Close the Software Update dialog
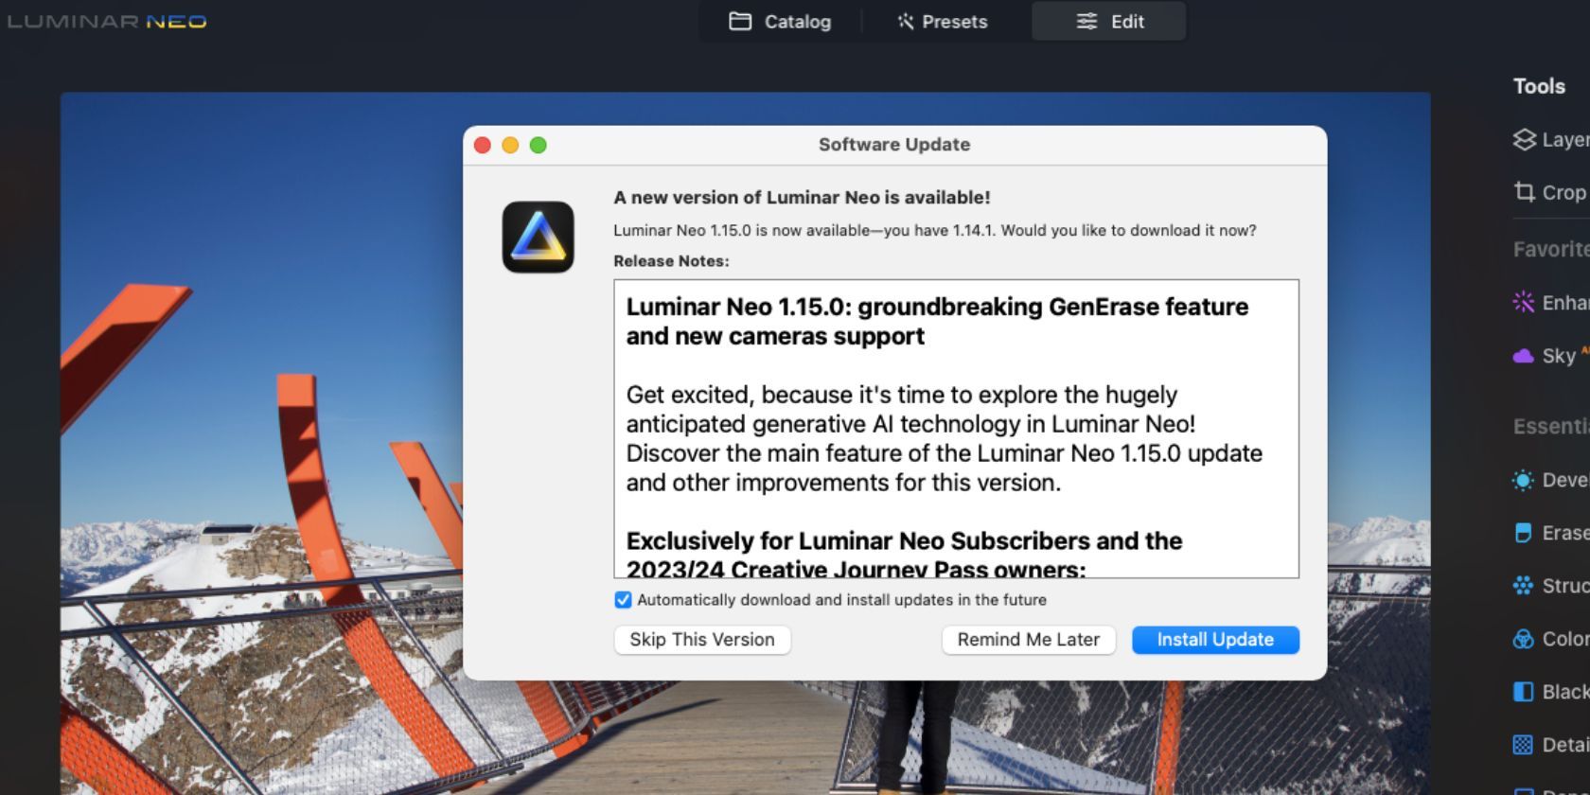 coord(483,145)
